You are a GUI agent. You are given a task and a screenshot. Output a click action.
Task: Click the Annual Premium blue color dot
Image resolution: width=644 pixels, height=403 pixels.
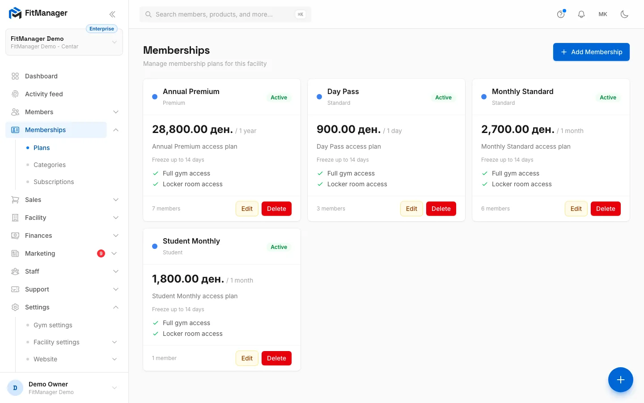(x=155, y=97)
